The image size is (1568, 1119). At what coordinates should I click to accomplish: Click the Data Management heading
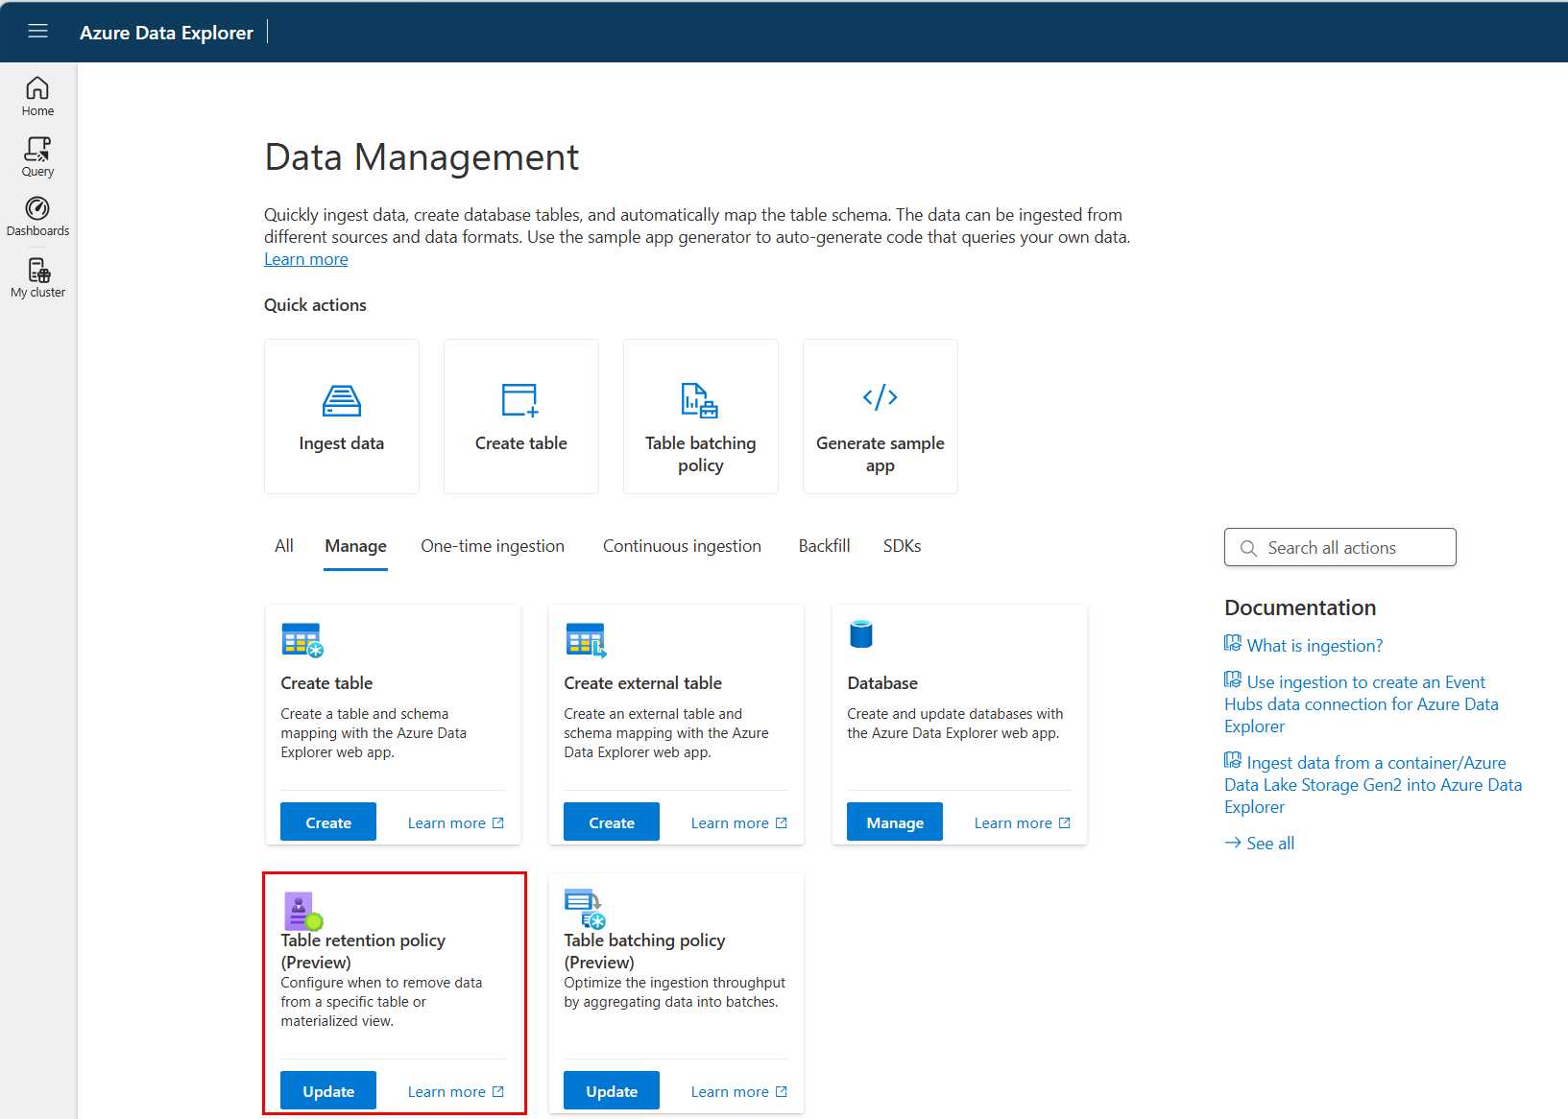click(x=422, y=157)
